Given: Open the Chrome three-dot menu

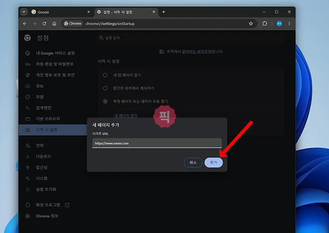Looking at the screenshot, I should coord(289,23).
